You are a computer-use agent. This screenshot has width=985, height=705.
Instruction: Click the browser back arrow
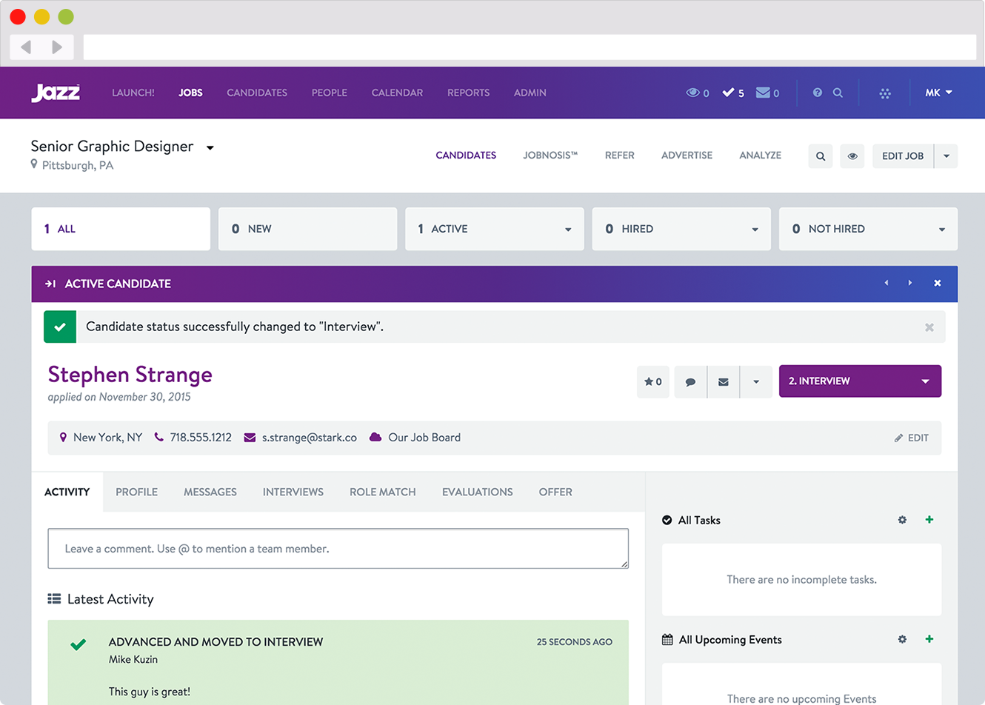click(x=26, y=47)
